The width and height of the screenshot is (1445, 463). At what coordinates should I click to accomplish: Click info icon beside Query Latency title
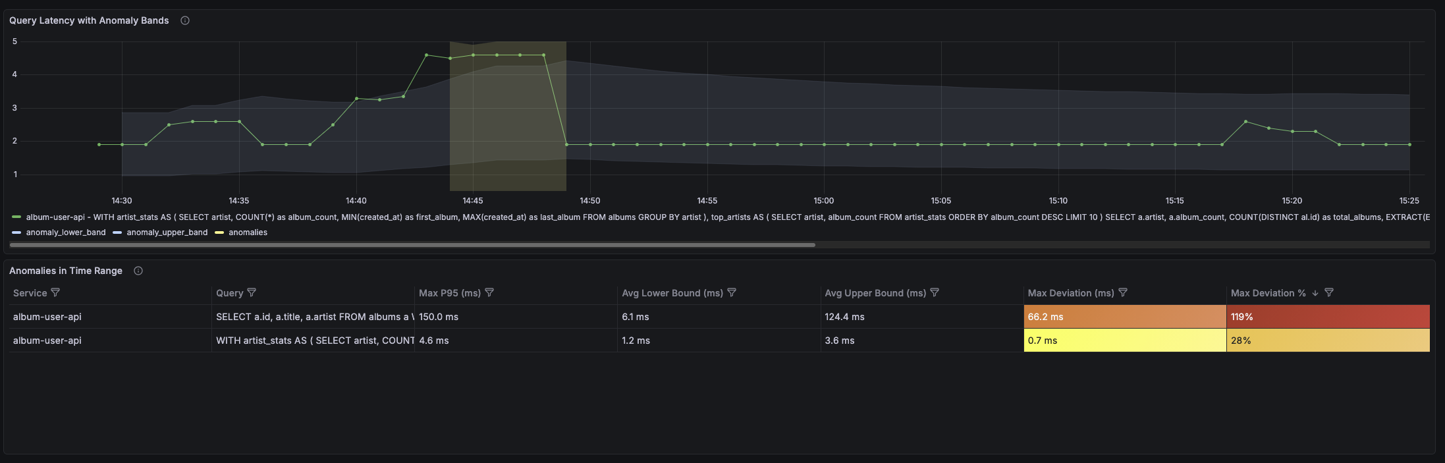click(x=185, y=20)
